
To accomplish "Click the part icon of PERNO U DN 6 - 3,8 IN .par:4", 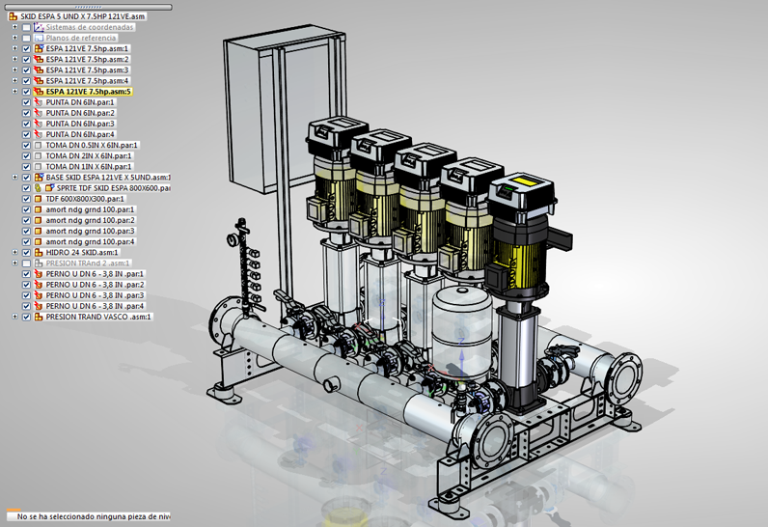I will click(39, 306).
